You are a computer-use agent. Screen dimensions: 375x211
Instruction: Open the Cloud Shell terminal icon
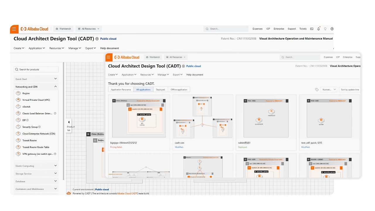(x=312, y=29)
